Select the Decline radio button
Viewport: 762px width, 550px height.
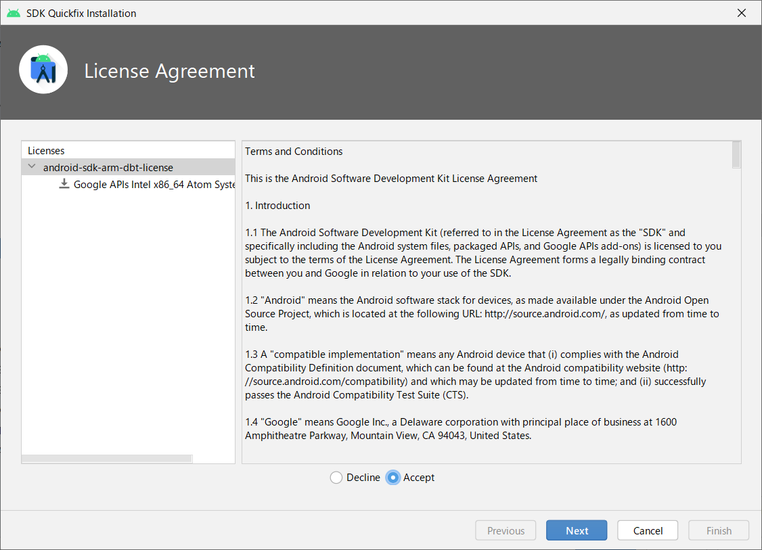tap(336, 477)
